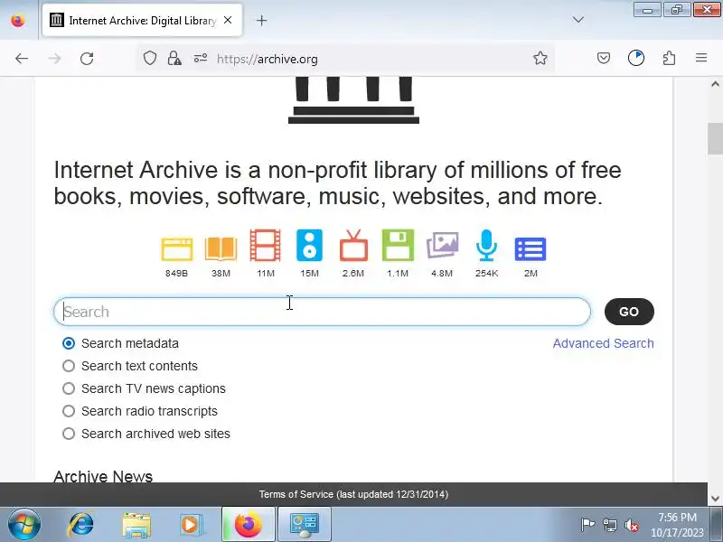Open the Concerts microphone icon labeled 254K

point(486,245)
